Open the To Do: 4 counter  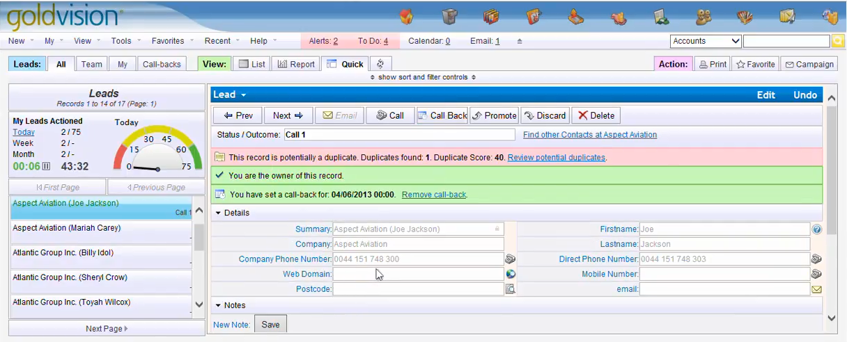click(373, 41)
